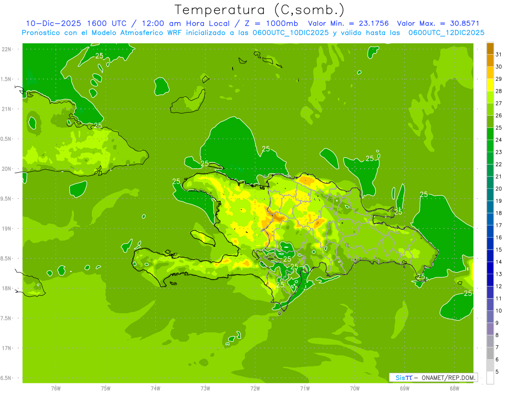Viewport: 510px width, 394px height.
Task: Click the '7.5N' latitude axis label
Action: click(x=6, y=318)
